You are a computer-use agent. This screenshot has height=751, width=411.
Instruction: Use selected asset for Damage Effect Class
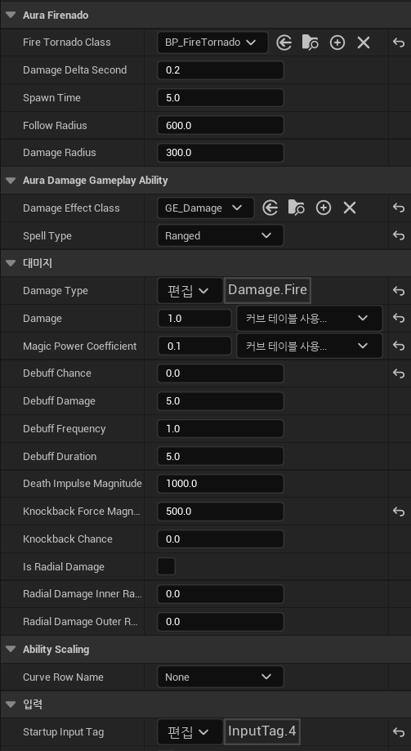click(270, 208)
